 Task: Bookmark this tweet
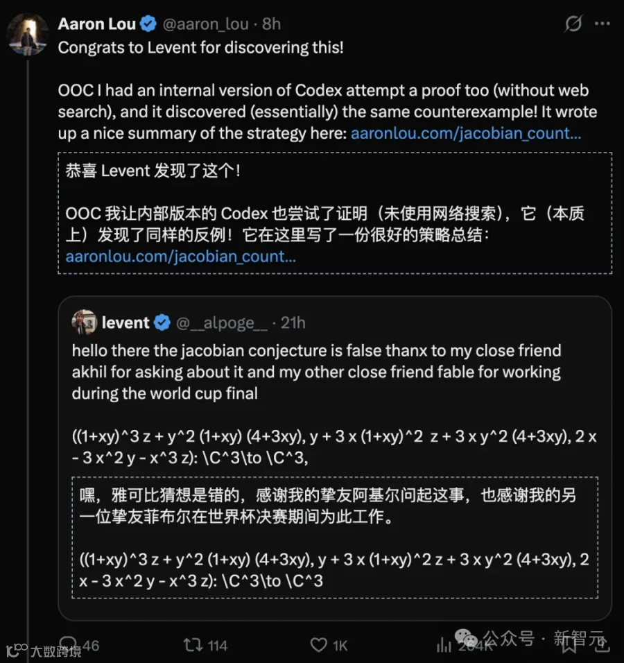pyautogui.click(x=569, y=644)
